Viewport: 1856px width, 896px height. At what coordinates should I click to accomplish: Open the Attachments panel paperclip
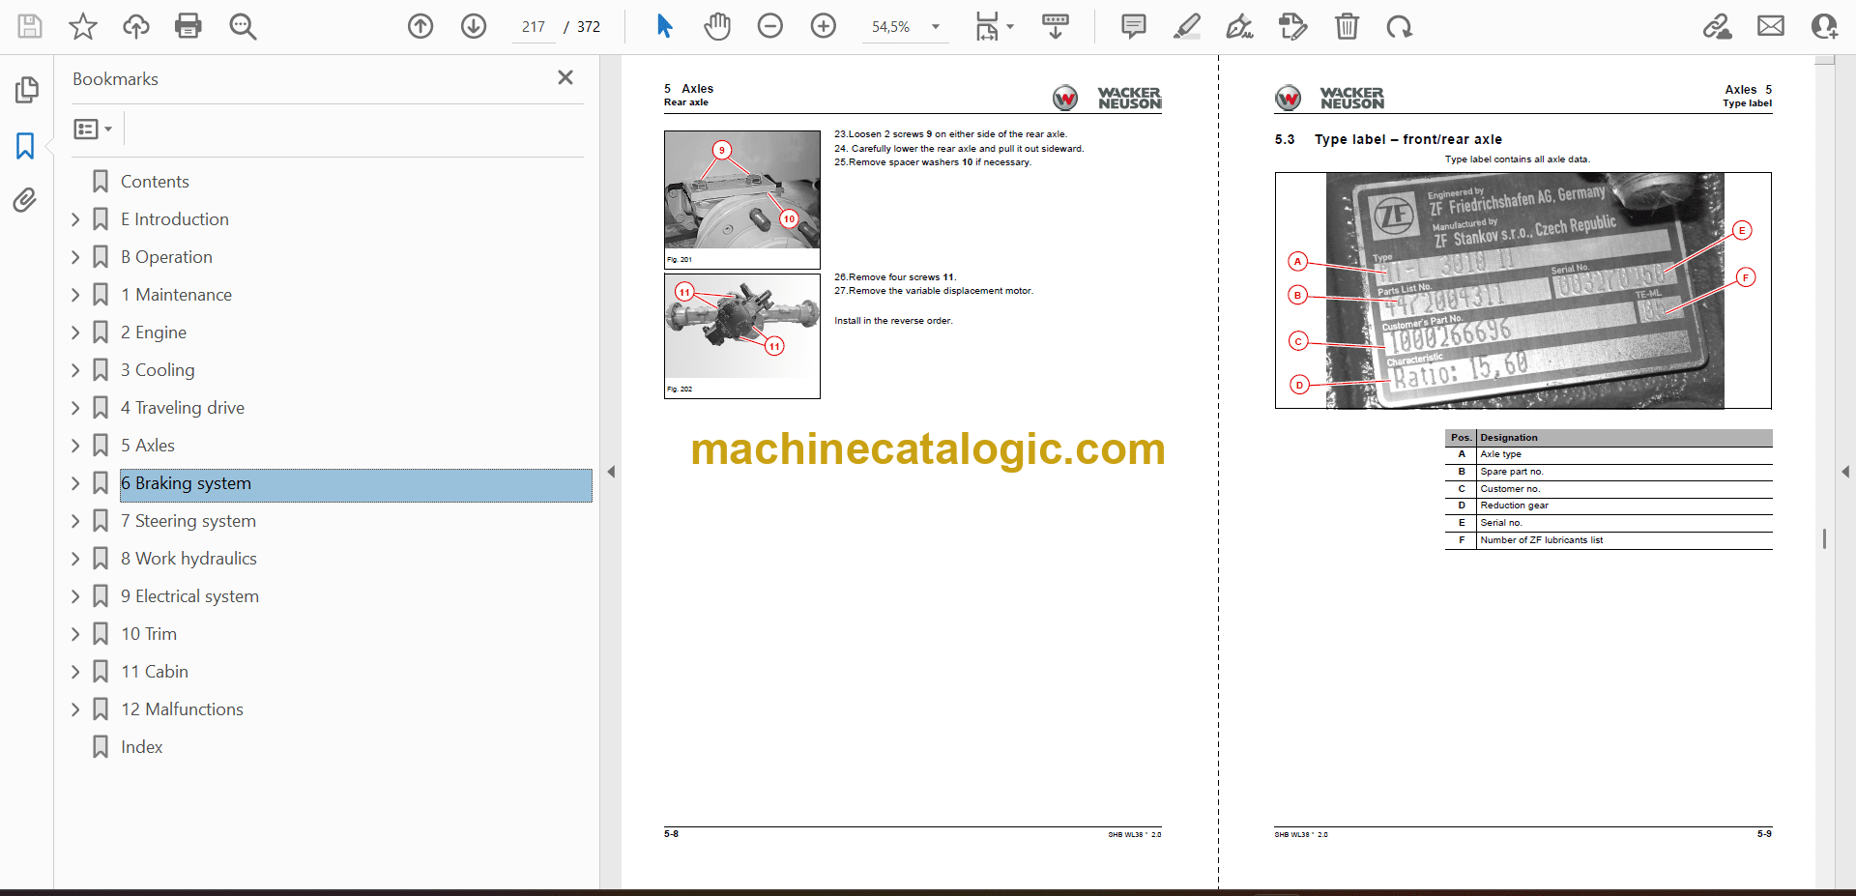tap(25, 200)
